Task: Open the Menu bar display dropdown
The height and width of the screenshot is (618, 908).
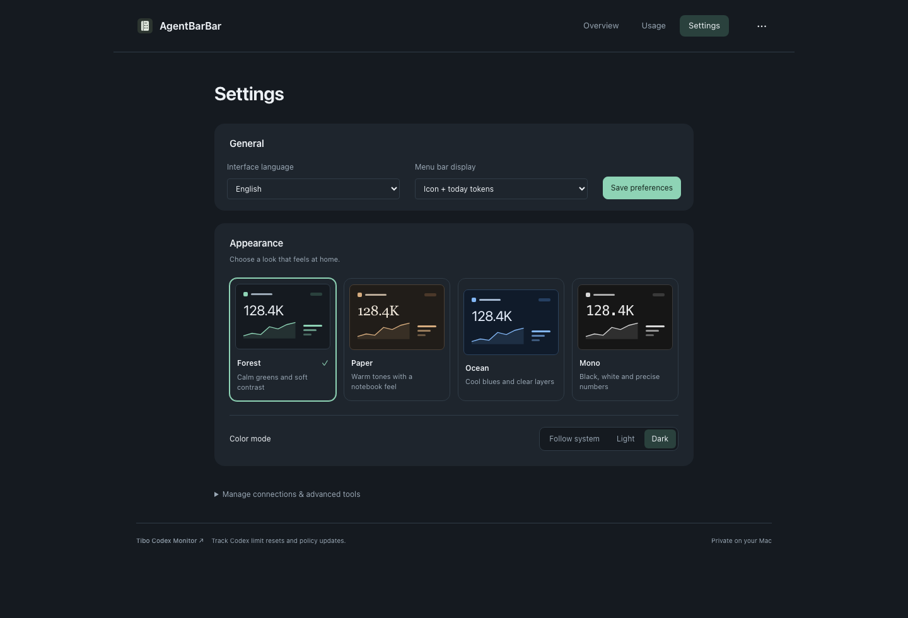Action: tap(501, 189)
